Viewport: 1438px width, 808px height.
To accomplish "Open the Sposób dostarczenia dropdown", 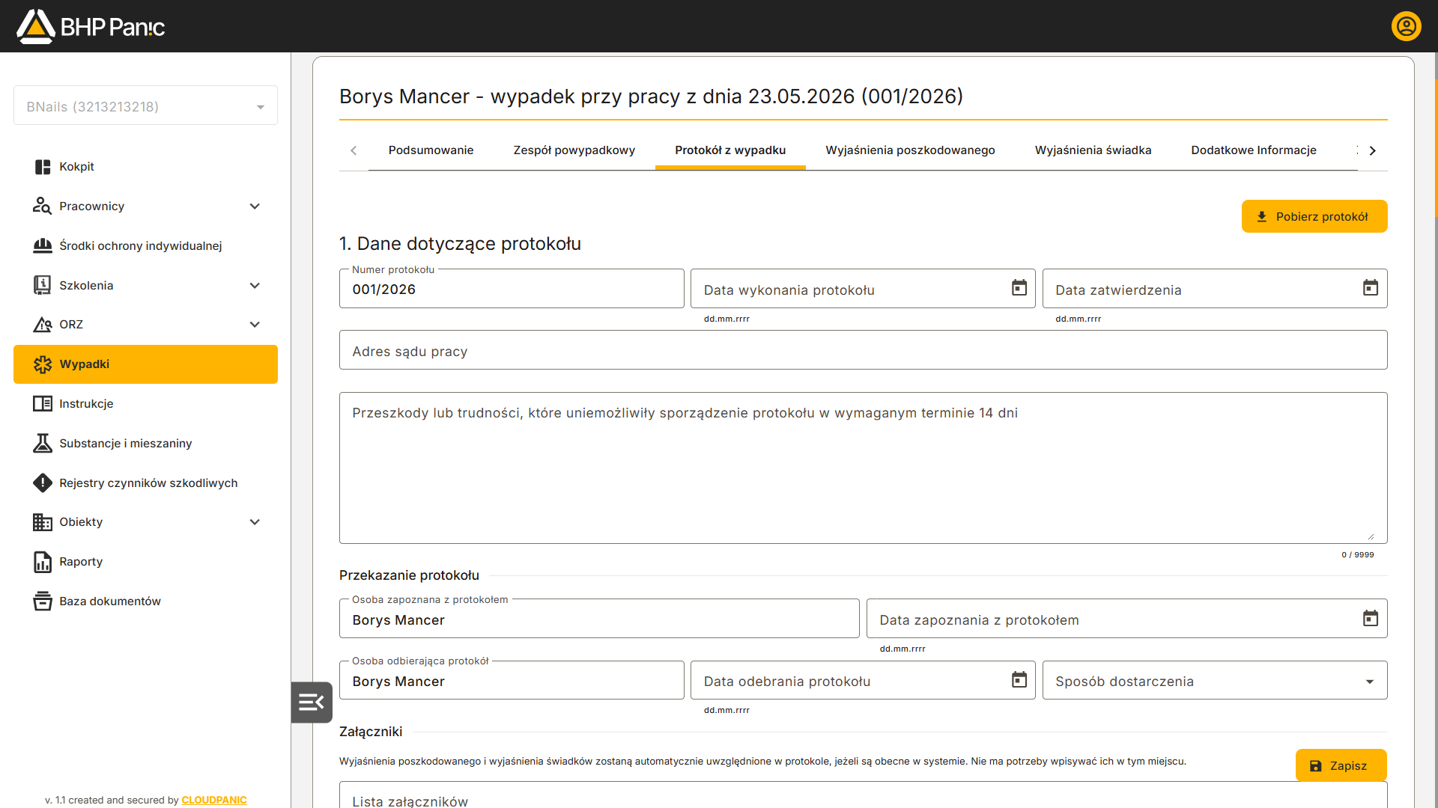I will (1214, 680).
